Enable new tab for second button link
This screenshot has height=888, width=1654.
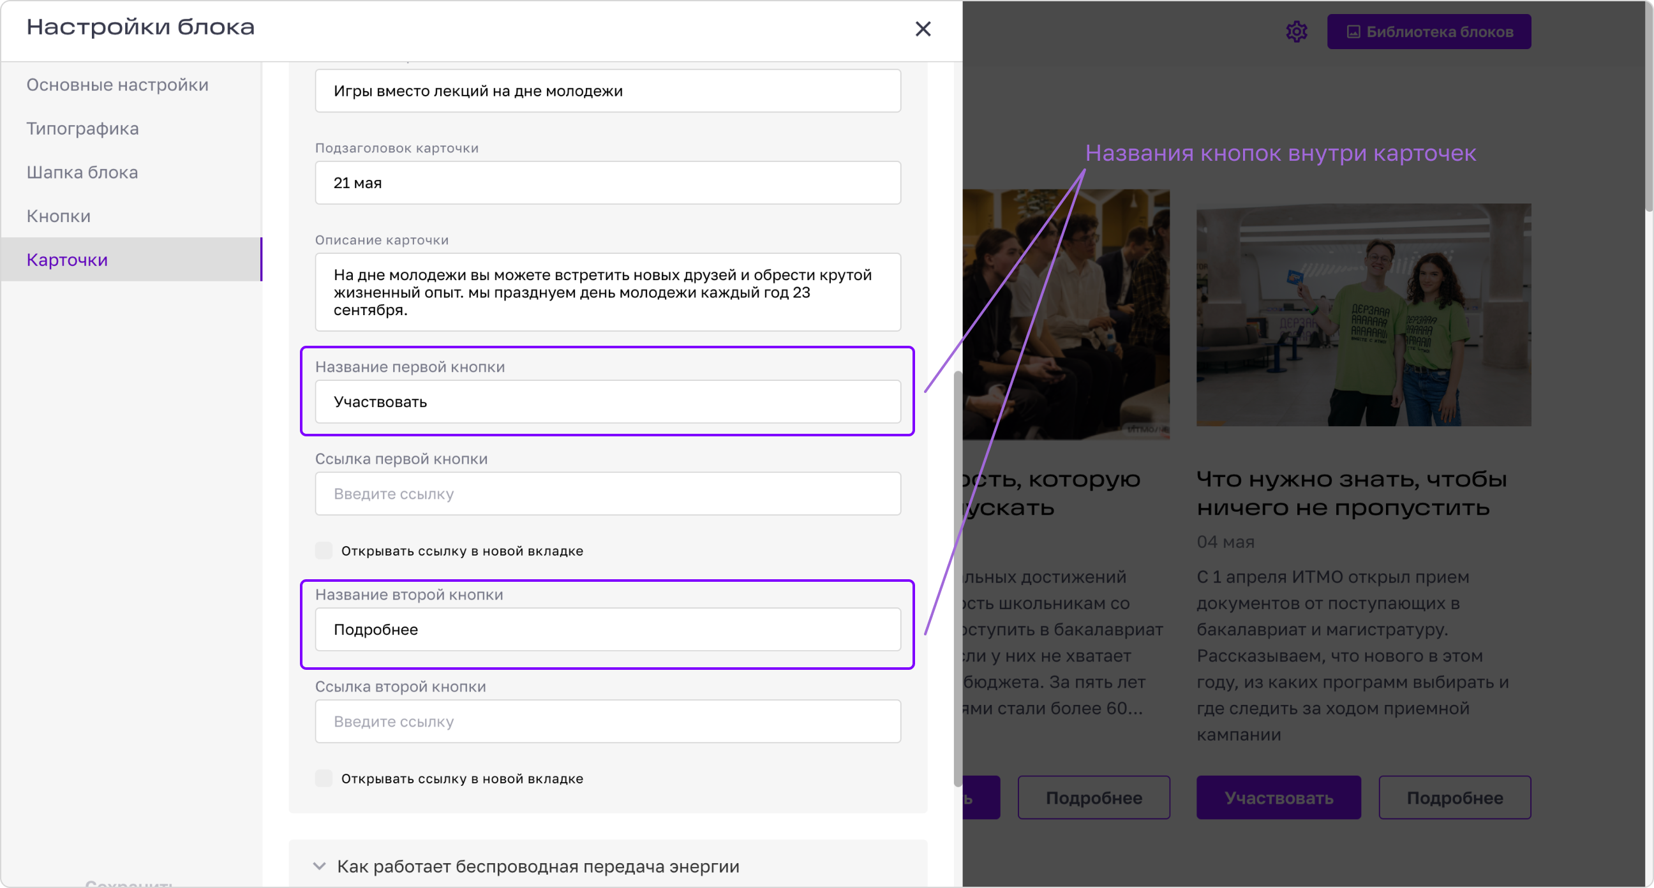coord(324,778)
